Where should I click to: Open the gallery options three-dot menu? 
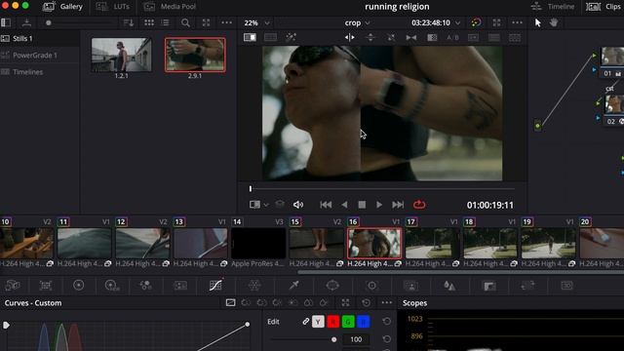pyautogui.click(x=226, y=22)
